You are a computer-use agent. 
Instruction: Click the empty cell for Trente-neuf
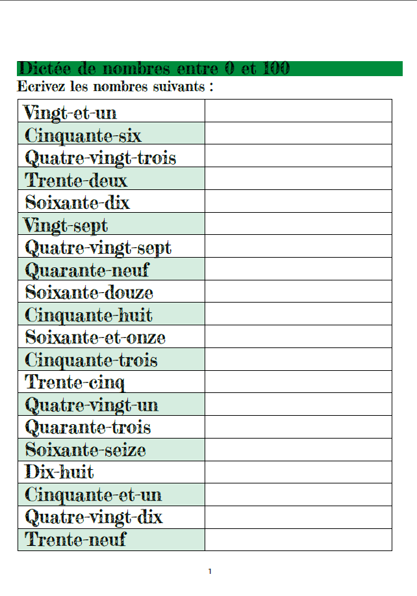[298, 540]
